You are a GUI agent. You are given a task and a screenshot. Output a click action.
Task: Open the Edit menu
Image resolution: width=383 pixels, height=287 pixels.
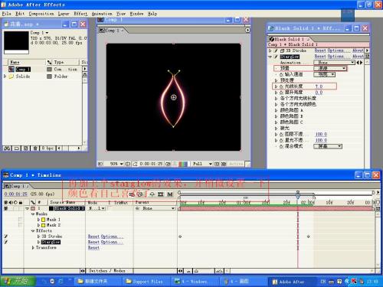[20, 14]
